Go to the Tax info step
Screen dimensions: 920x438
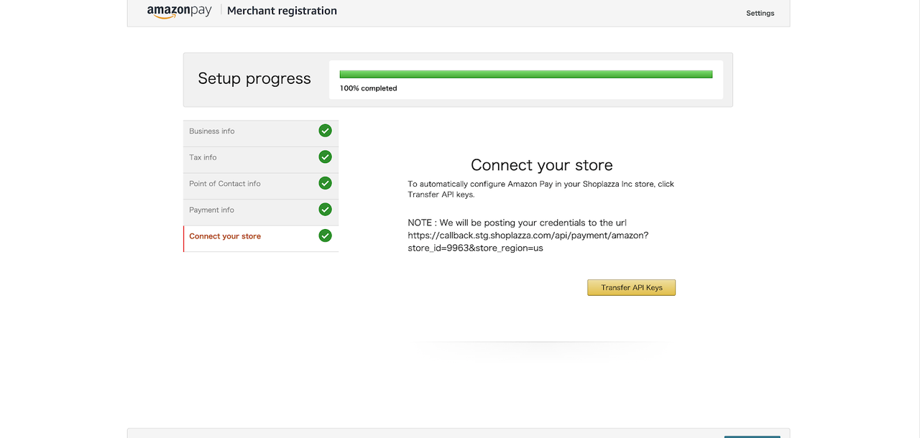(203, 157)
